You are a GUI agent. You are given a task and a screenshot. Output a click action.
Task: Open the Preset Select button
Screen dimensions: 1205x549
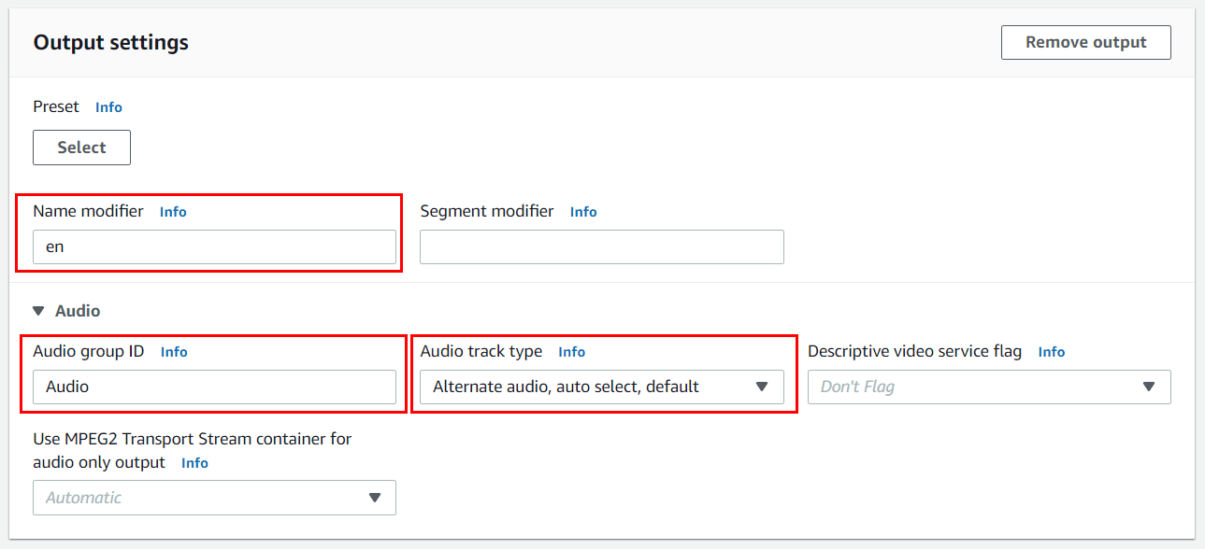click(81, 148)
